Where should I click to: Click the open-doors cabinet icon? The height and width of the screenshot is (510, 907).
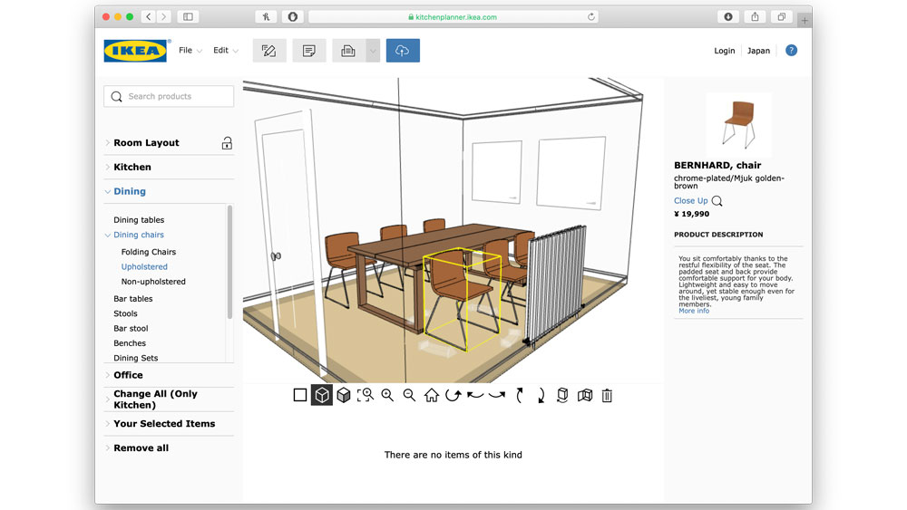[x=585, y=395]
